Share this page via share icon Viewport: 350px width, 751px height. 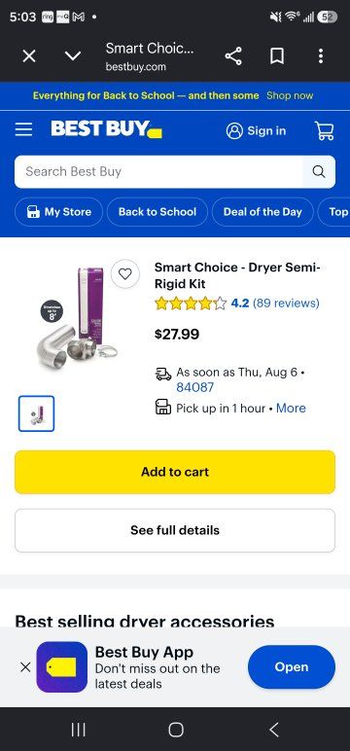point(233,56)
